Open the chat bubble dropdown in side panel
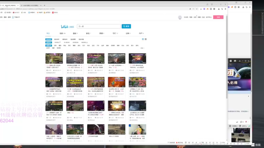264x148 pixels. [242, 122]
